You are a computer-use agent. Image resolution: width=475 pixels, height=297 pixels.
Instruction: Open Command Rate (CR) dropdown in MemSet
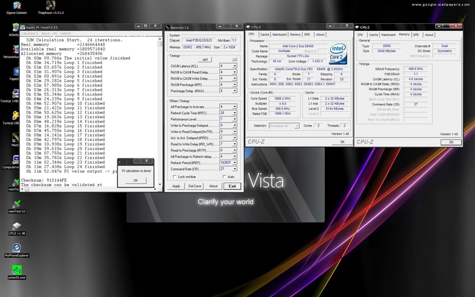(235, 169)
